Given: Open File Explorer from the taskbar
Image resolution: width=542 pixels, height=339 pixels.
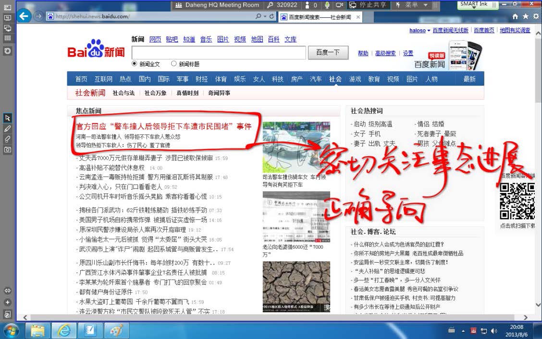Looking at the screenshot, I should coord(37,331).
